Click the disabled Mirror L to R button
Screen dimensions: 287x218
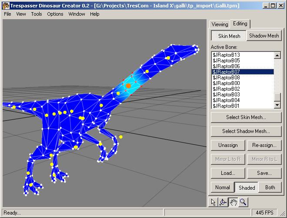click(228, 159)
